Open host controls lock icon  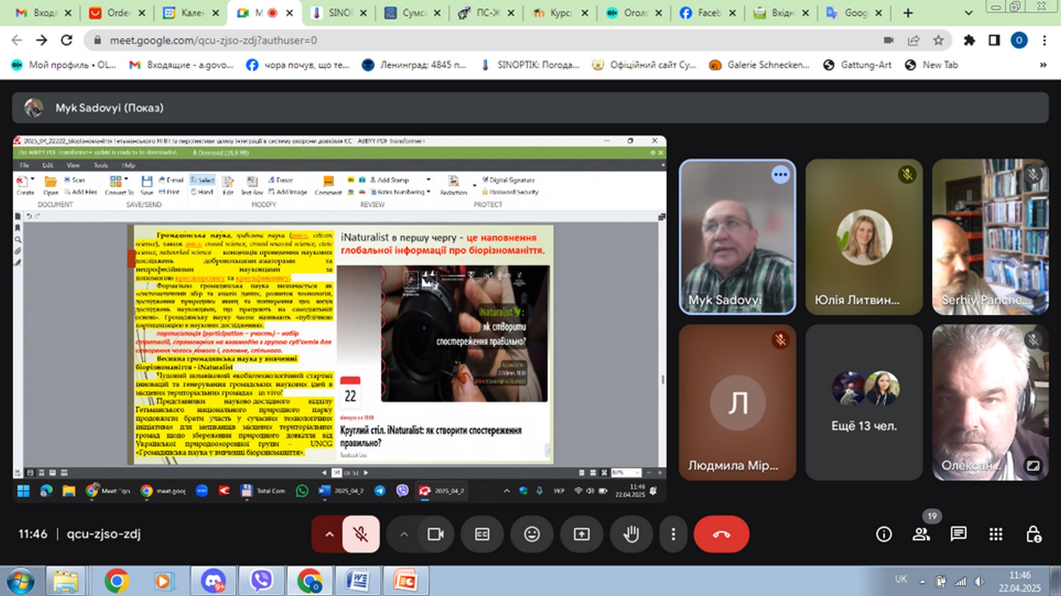tap(1033, 534)
